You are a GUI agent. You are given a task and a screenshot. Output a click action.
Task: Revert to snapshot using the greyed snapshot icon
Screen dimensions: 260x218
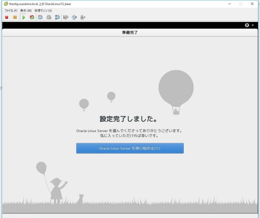coord(49,17)
